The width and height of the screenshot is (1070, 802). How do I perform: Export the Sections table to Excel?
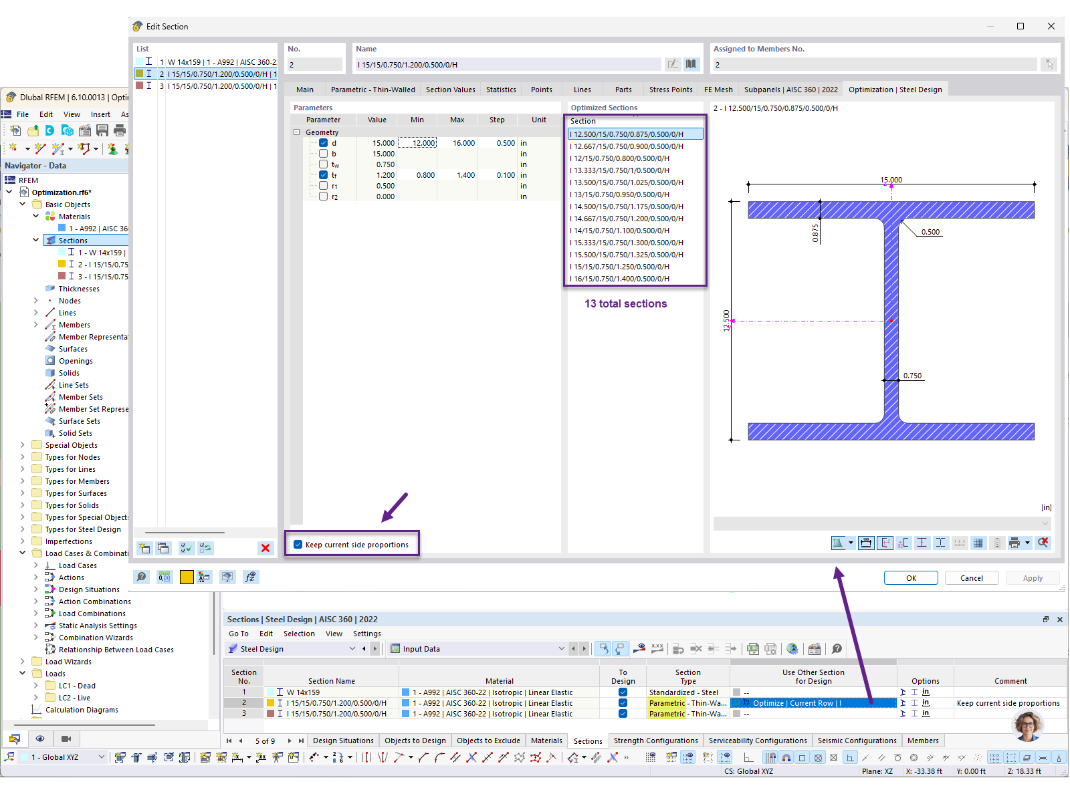(x=752, y=648)
